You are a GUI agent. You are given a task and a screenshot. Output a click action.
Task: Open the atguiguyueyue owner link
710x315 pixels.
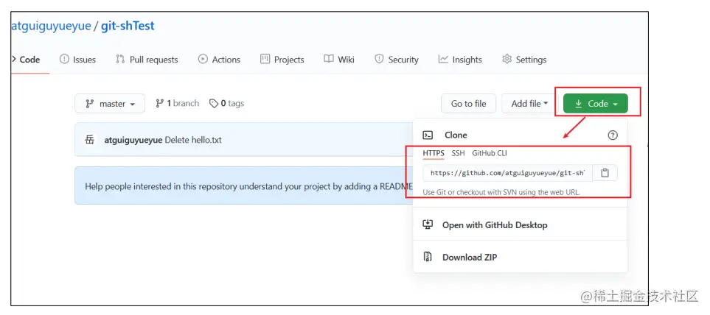tap(50, 26)
